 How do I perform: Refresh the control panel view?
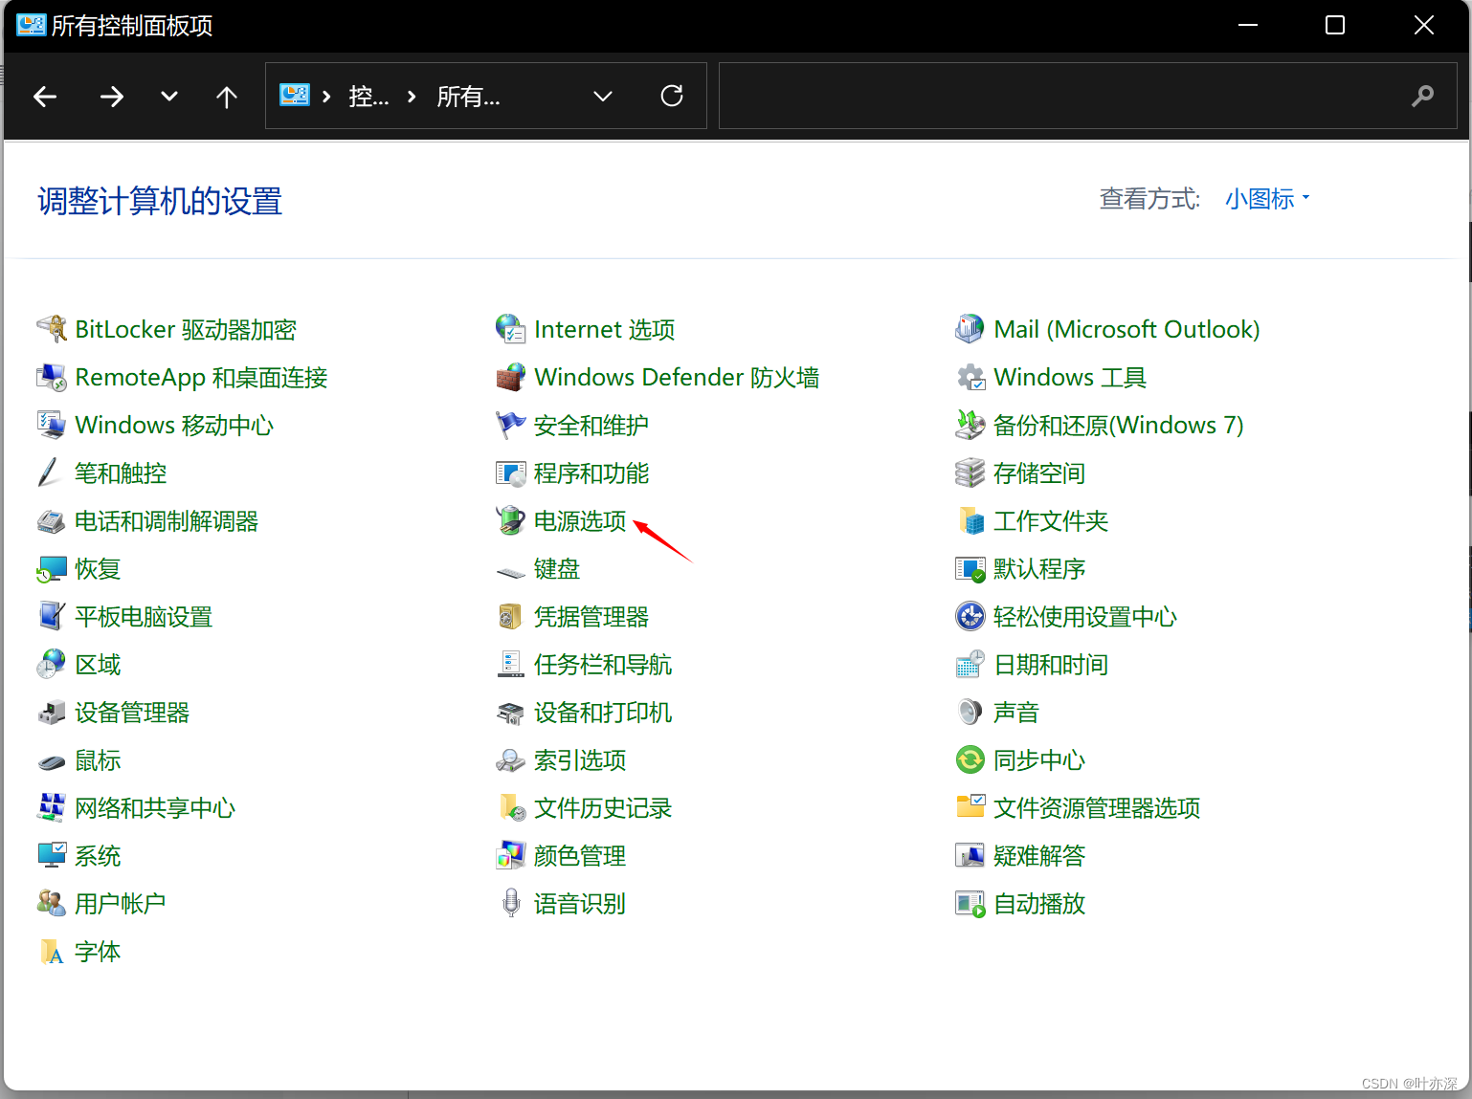coord(672,96)
